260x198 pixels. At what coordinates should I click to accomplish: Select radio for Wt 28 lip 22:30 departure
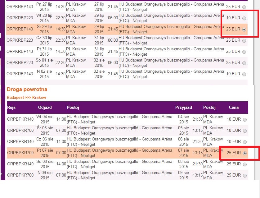click(244, 18)
